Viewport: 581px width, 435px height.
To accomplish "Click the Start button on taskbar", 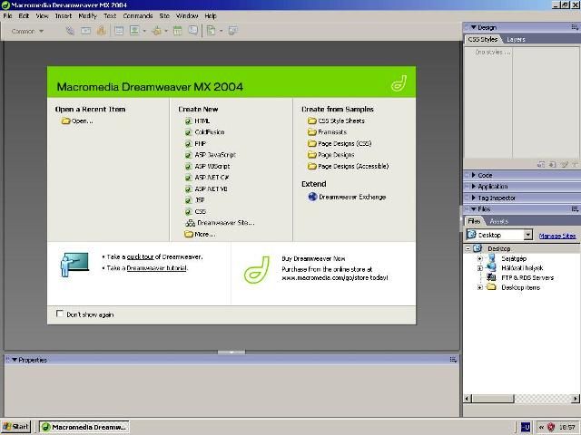I will pyautogui.click(x=16, y=427).
